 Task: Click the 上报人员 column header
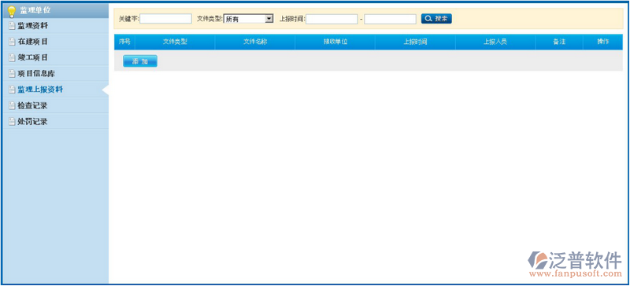495,42
